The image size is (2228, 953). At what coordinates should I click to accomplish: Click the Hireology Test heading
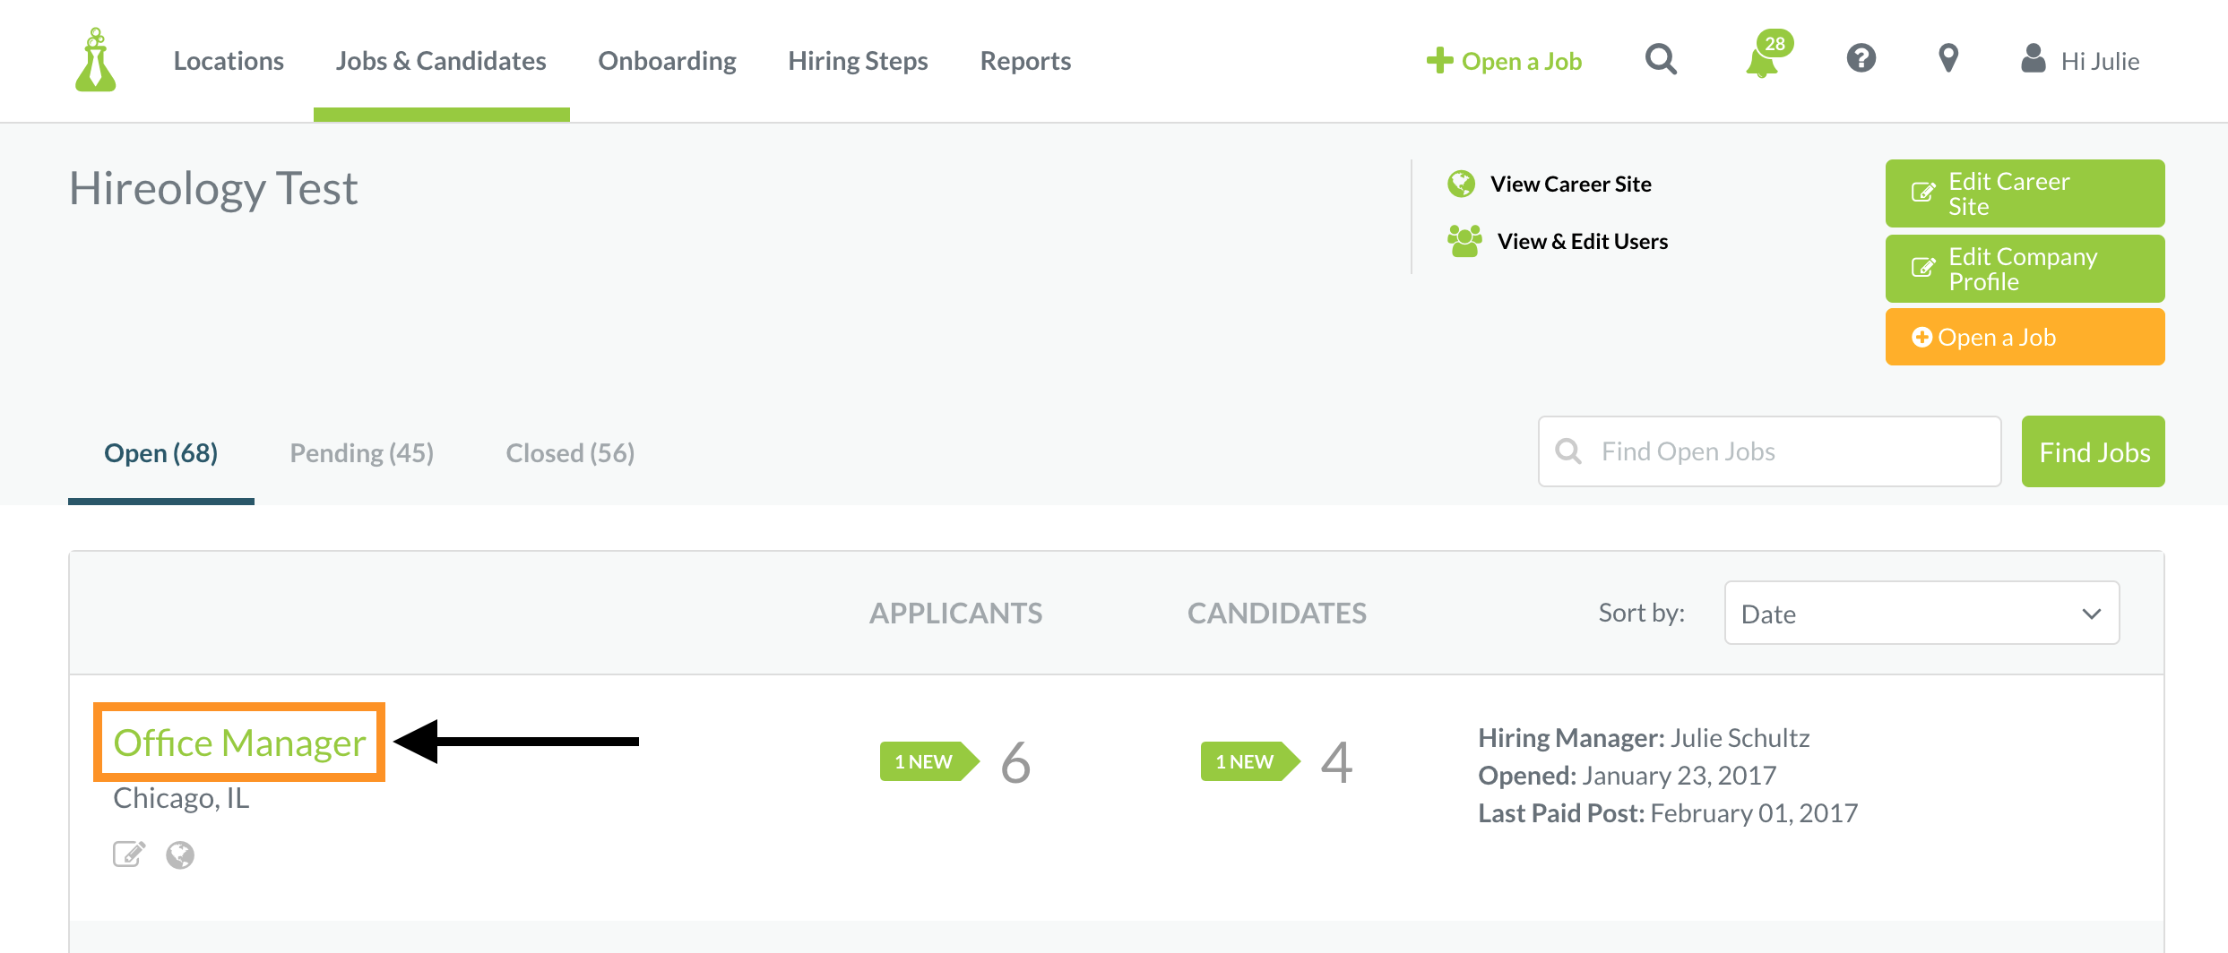213,188
